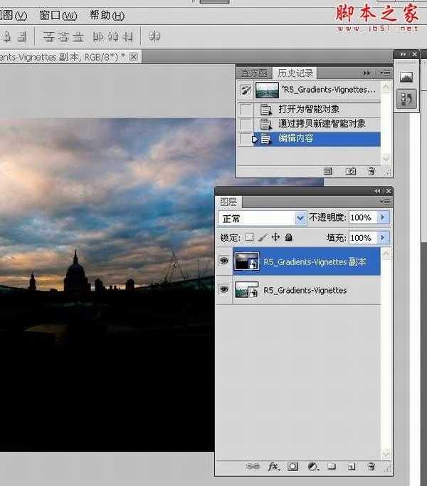Create a new snapshot with the camera icon

coord(351,171)
